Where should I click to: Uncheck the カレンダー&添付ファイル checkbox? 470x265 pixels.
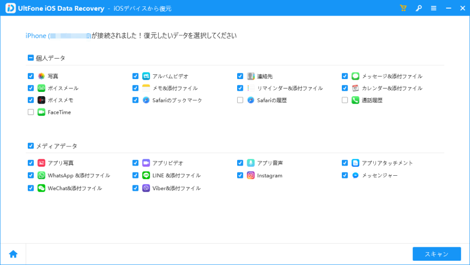pos(344,88)
